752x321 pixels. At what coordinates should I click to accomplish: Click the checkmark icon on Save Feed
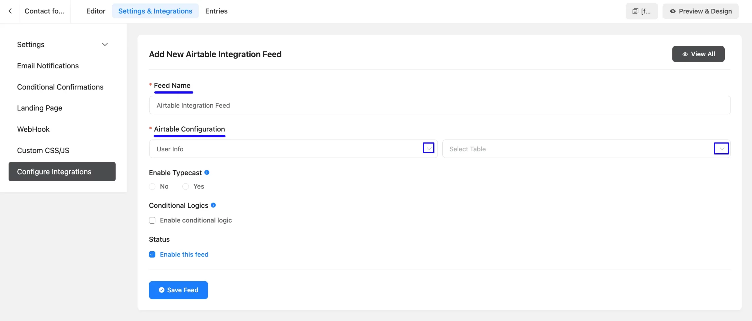[x=161, y=290]
